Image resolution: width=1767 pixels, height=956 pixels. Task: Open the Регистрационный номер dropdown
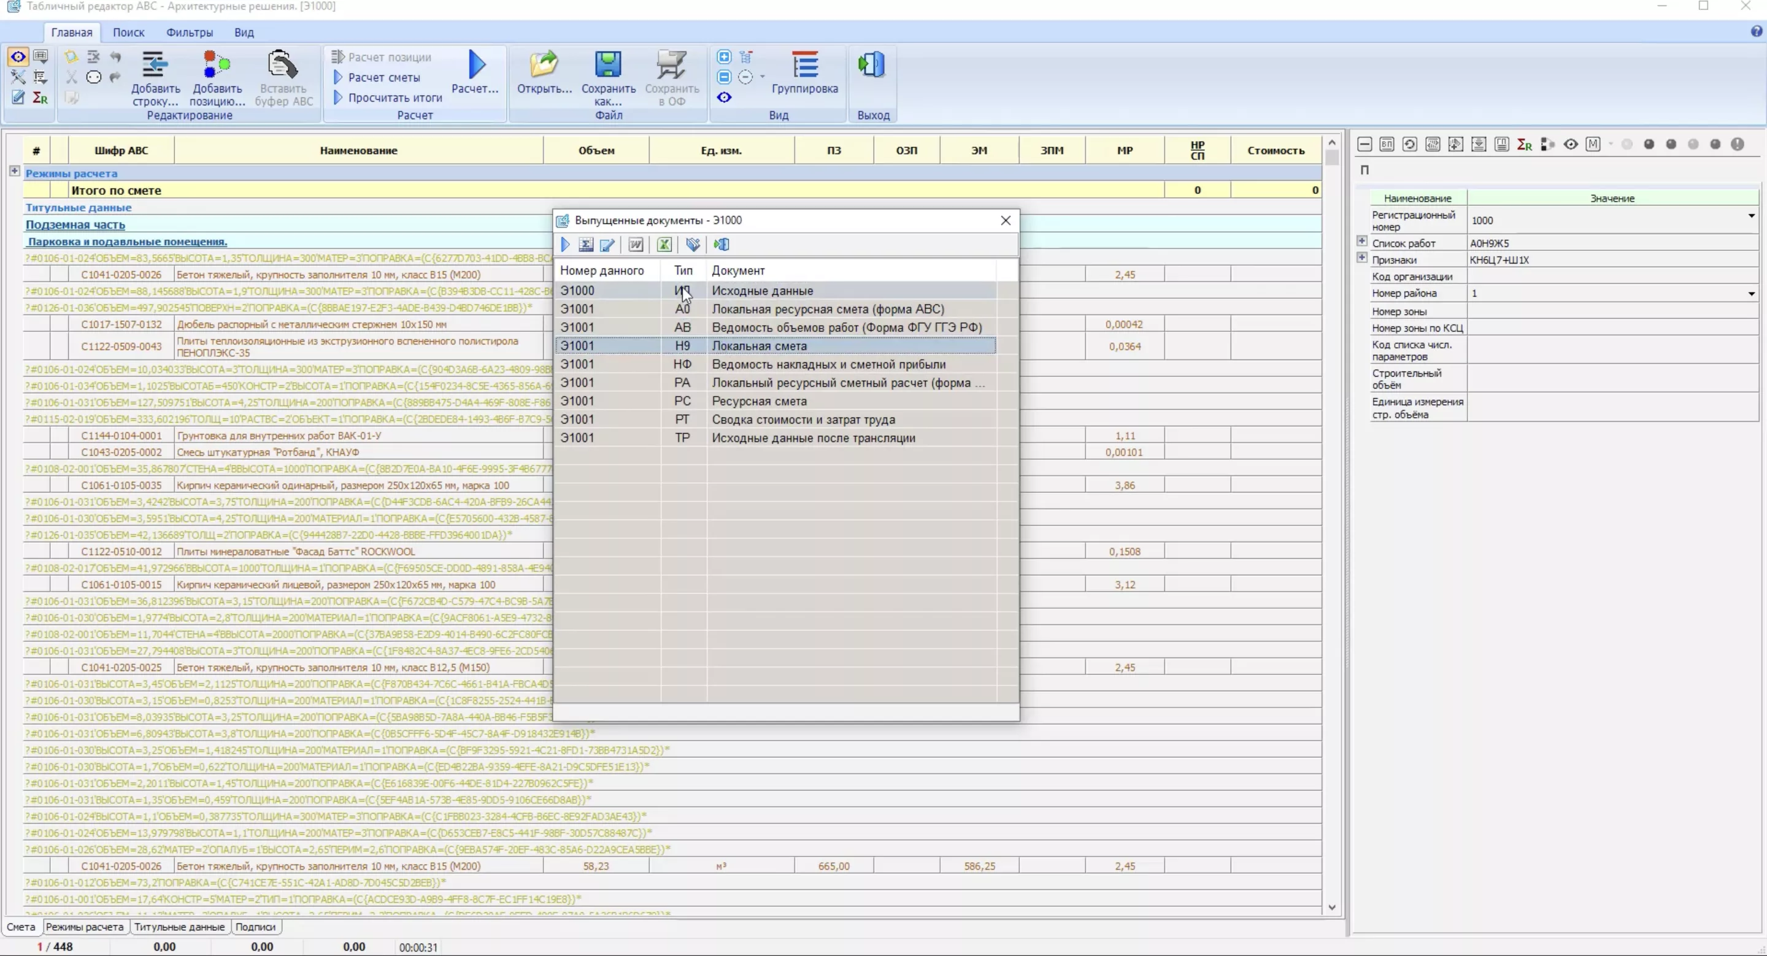click(x=1750, y=216)
